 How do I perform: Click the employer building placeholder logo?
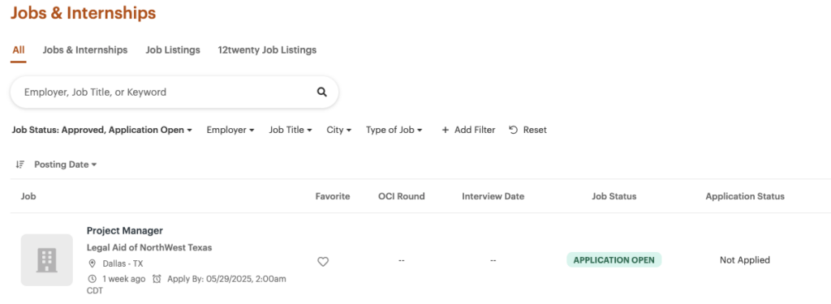pyautogui.click(x=46, y=260)
